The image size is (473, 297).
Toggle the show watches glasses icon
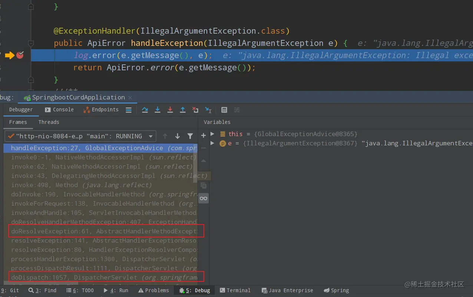point(204,199)
